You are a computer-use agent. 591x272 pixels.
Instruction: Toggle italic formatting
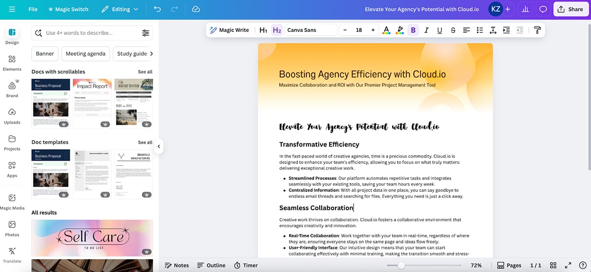[x=427, y=30]
